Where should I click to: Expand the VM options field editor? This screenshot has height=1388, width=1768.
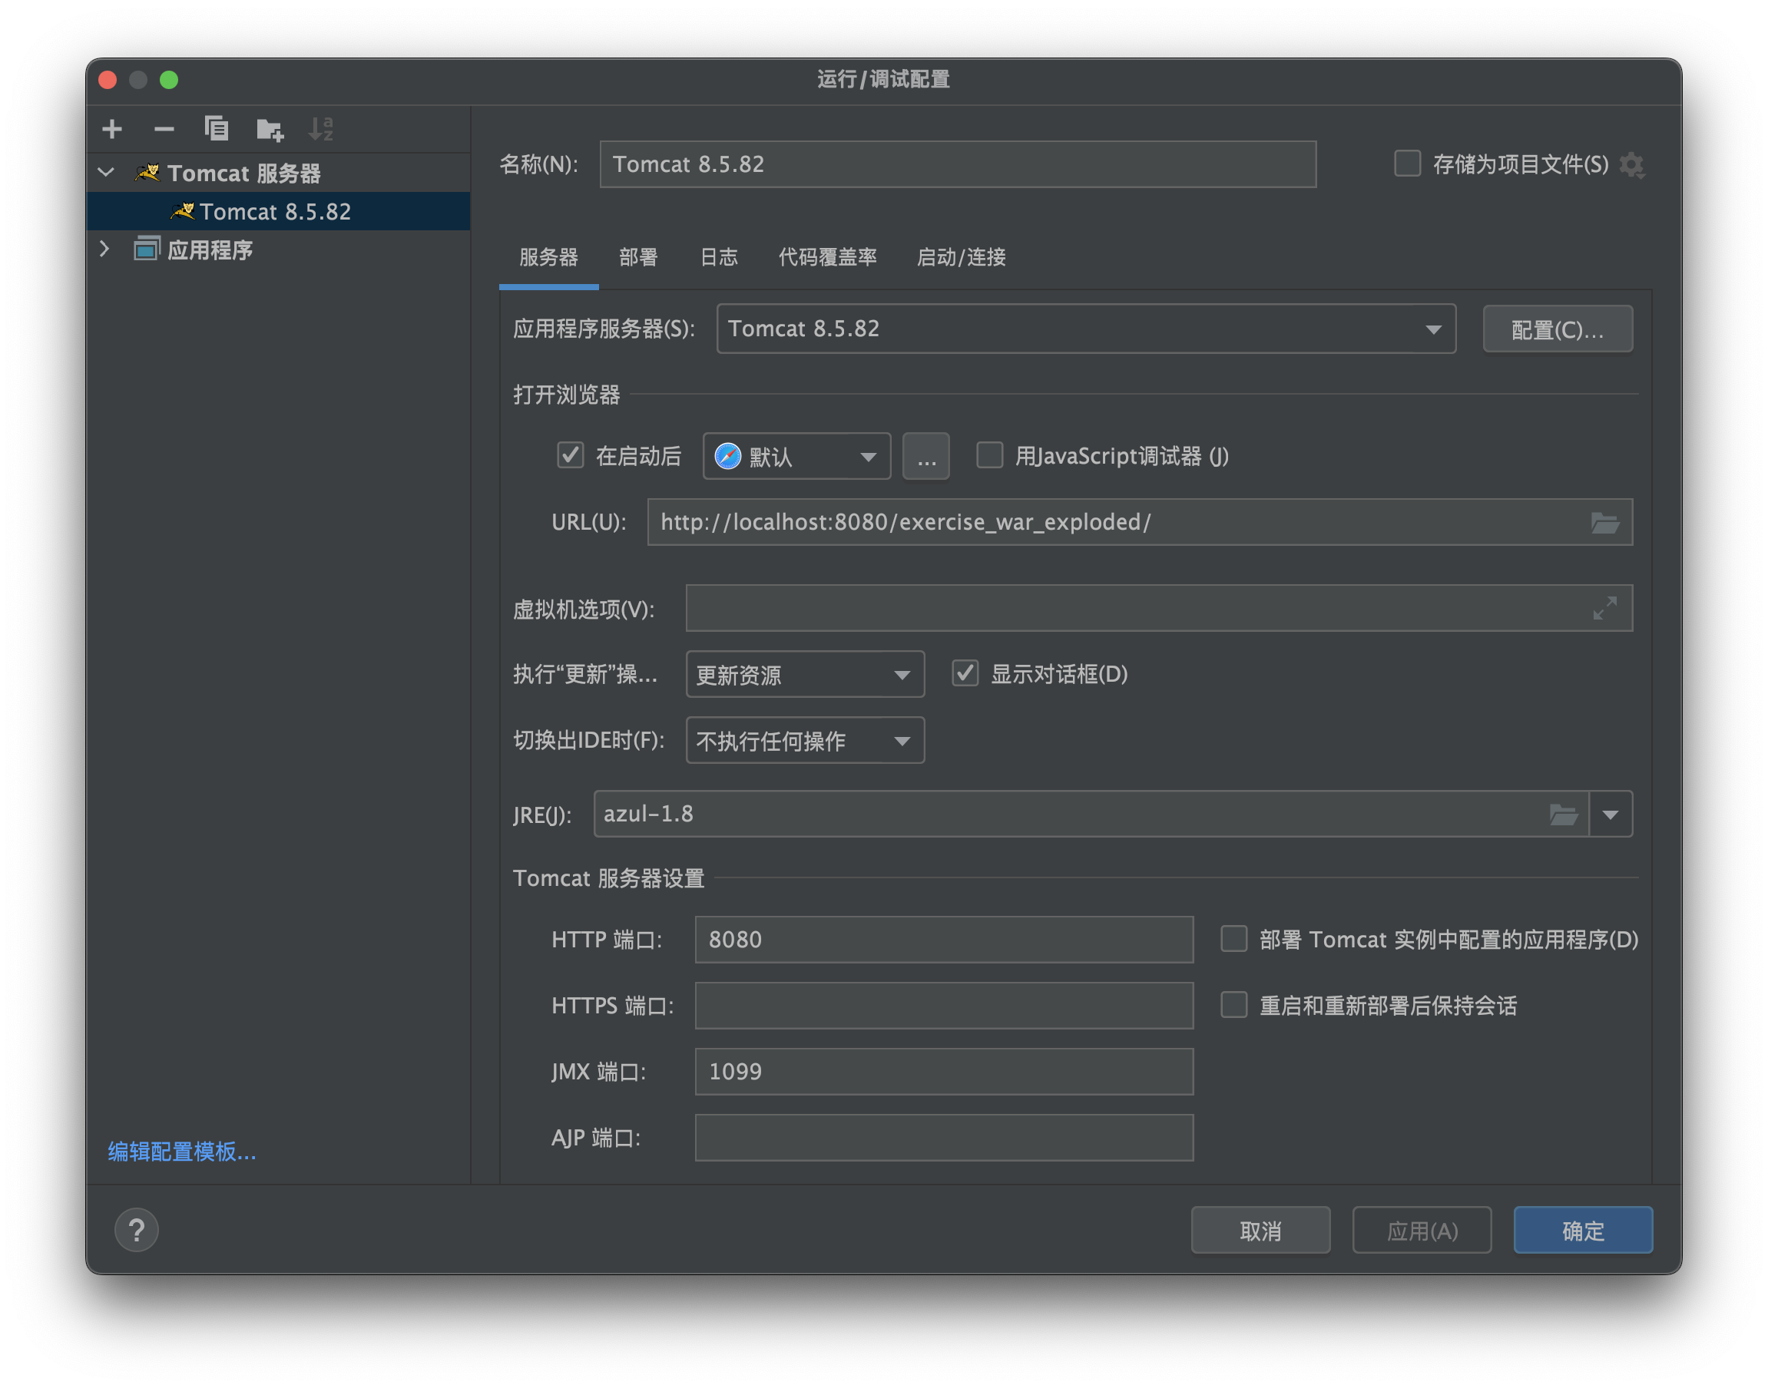click(1604, 608)
